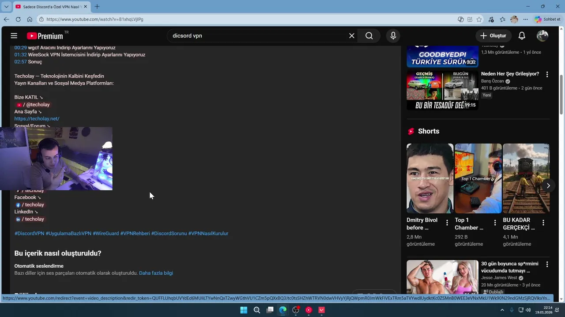This screenshot has height=317, width=565.
Task: Open a new browser tab
Action: pos(97,7)
